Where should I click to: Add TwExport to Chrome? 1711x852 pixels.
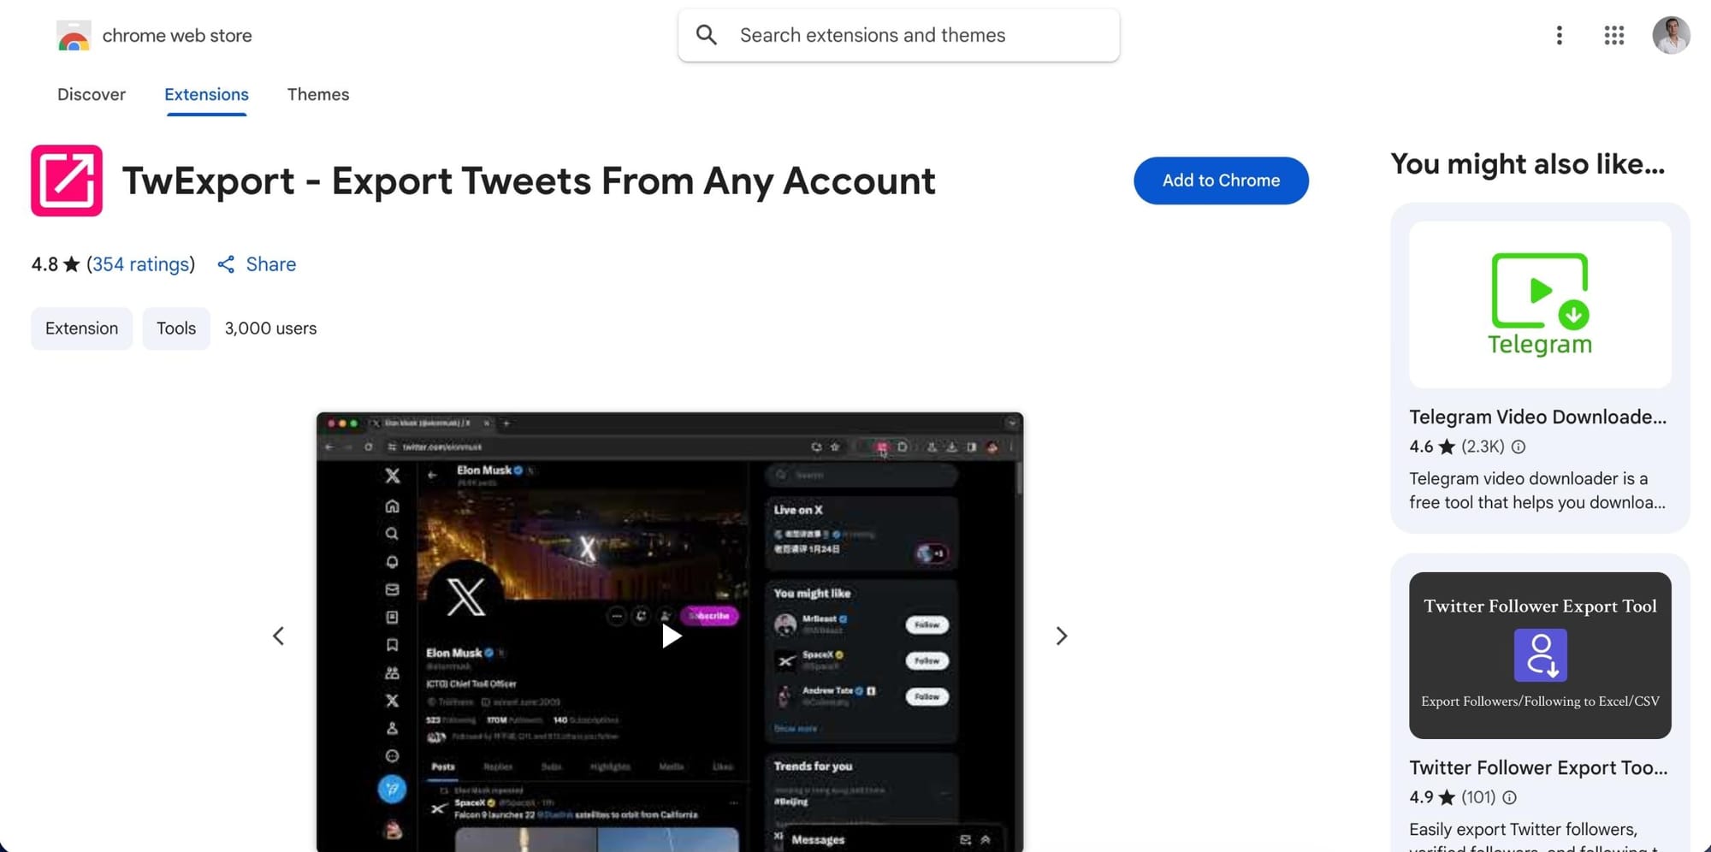click(1221, 180)
